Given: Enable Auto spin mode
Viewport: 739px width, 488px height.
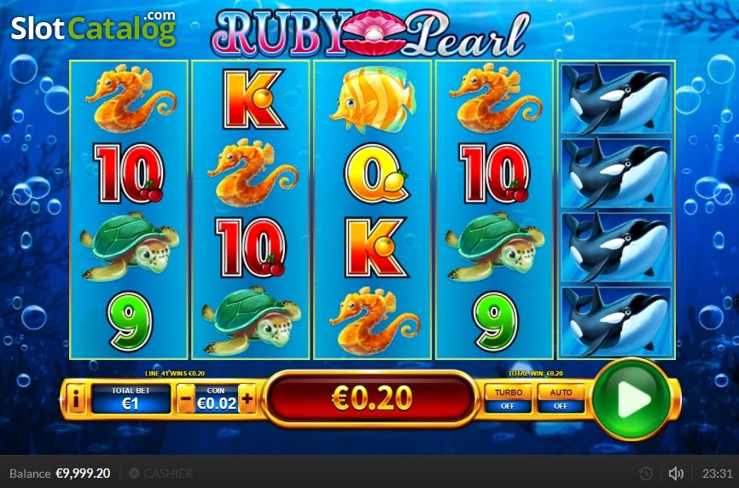Looking at the screenshot, I should point(561,398).
